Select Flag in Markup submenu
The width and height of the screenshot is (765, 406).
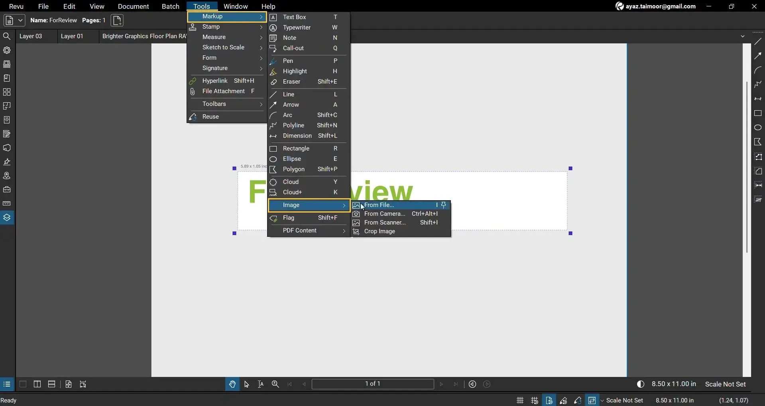point(308,218)
